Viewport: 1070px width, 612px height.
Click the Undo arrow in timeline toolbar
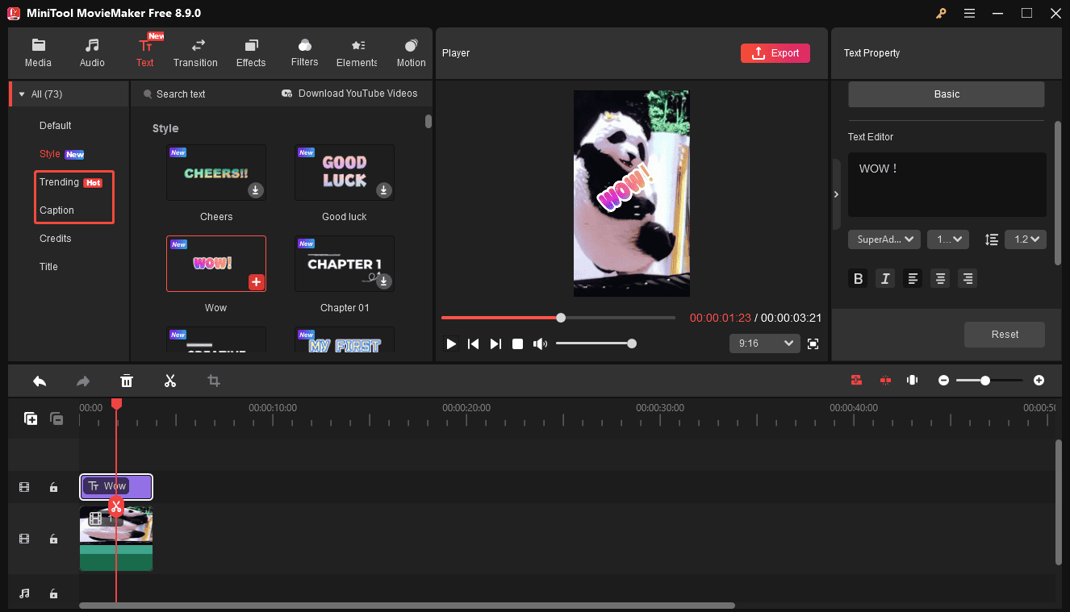click(40, 381)
